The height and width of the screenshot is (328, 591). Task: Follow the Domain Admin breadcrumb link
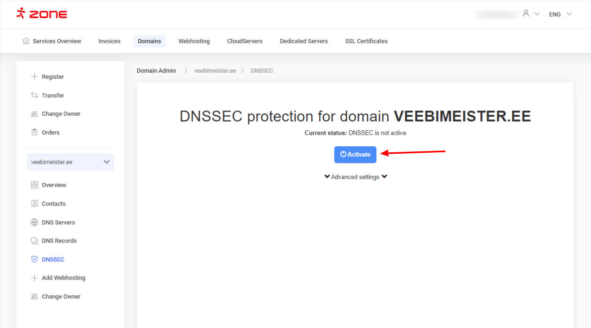pyautogui.click(x=156, y=71)
